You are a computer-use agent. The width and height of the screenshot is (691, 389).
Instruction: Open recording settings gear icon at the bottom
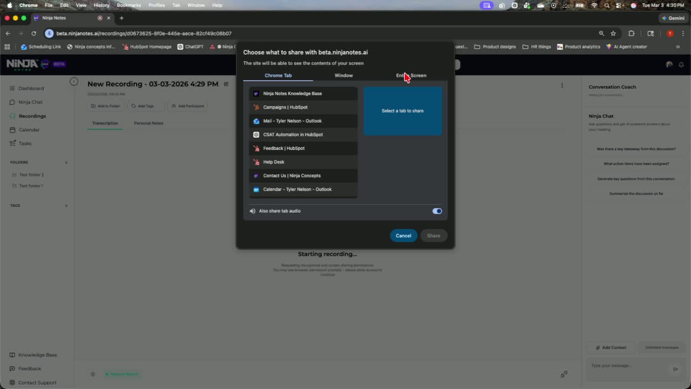[x=93, y=374]
